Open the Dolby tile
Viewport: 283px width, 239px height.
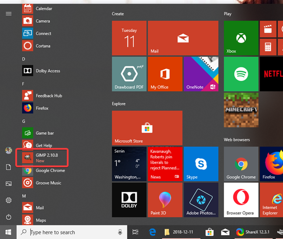[129, 200]
